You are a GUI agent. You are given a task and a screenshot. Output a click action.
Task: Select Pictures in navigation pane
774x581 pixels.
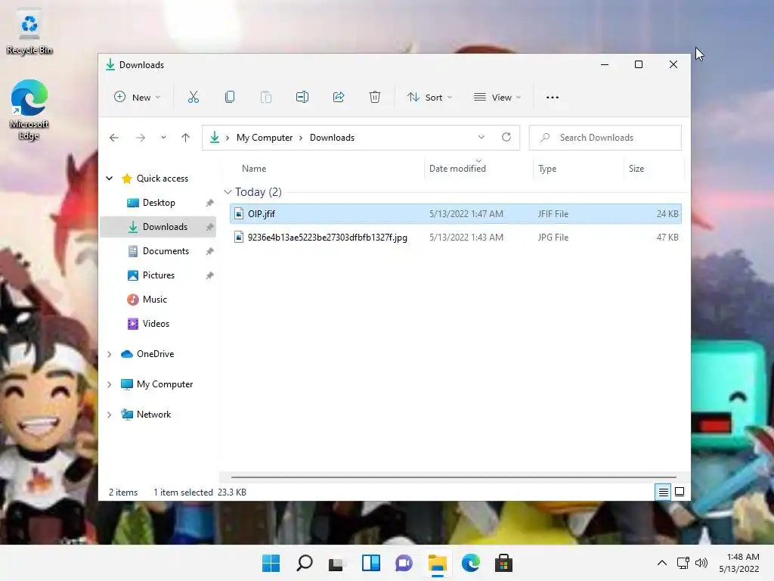click(x=159, y=275)
